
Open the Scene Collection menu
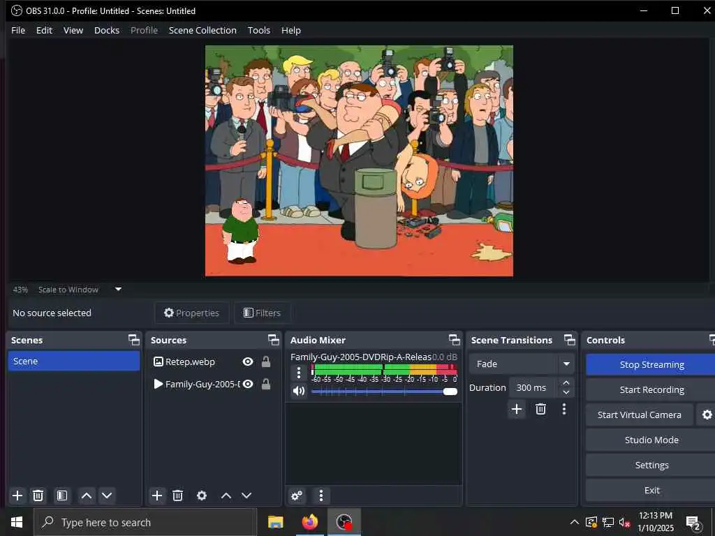click(202, 30)
